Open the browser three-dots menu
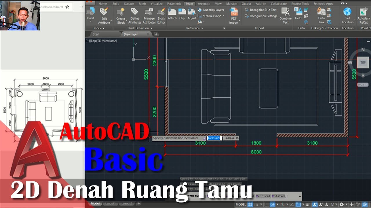The width and height of the screenshot is (371, 208). pyautogui.click(x=82, y=7)
